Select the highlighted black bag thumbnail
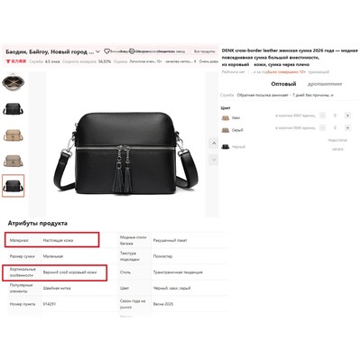 (x=14, y=186)
